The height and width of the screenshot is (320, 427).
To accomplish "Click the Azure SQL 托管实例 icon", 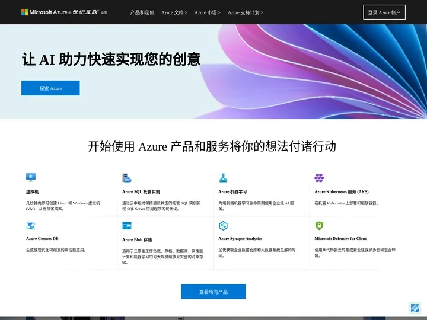I will [127, 178].
